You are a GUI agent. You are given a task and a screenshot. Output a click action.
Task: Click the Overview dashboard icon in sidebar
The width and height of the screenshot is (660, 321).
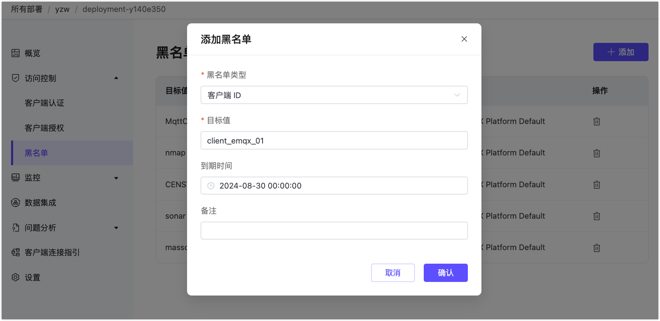tap(16, 53)
